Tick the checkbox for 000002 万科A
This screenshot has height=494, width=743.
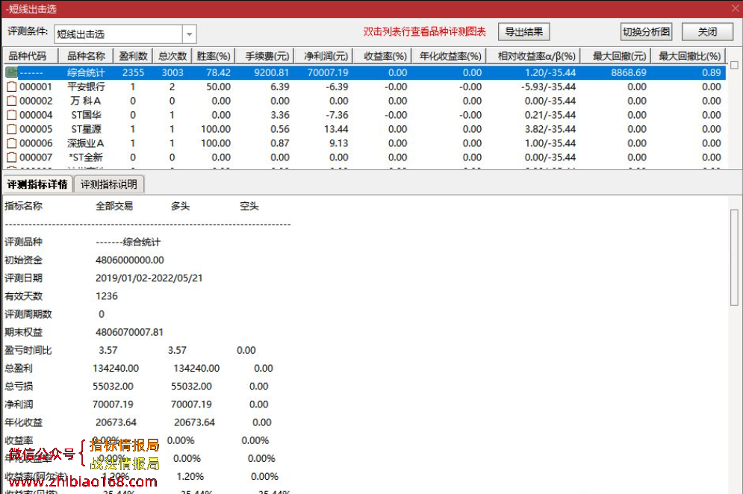(11, 101)
